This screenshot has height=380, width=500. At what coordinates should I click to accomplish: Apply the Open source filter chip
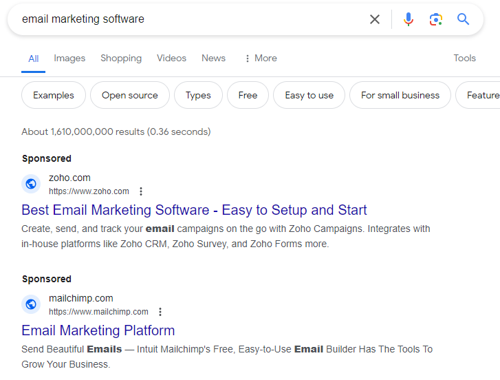pos(130,95)
